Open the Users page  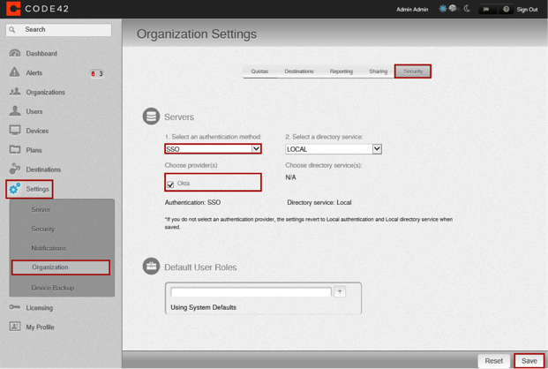coord(34,112)
